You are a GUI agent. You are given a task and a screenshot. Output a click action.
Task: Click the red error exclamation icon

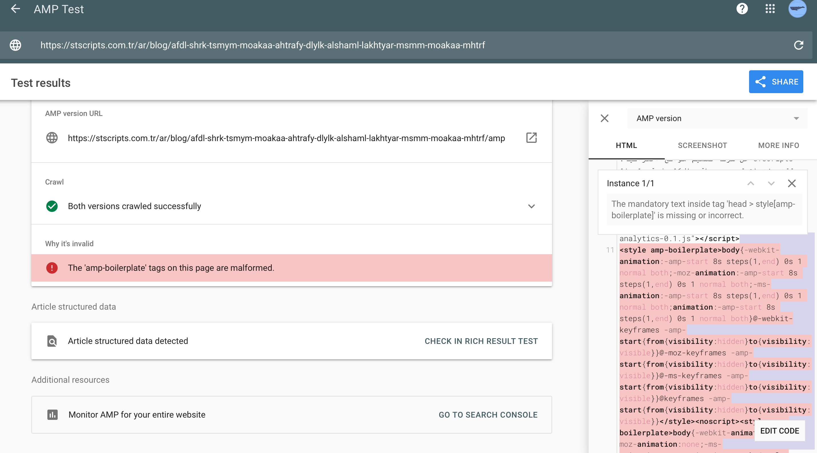[52, 268]
